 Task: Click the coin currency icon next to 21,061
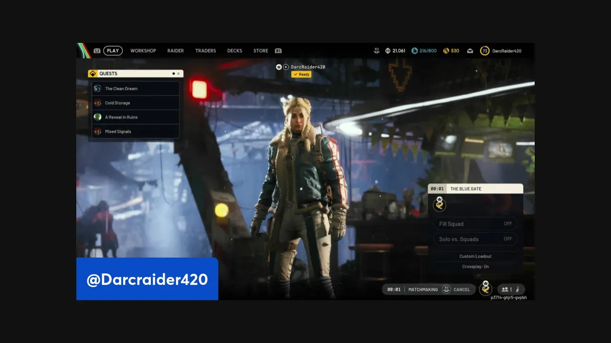(x=388, y=50)
